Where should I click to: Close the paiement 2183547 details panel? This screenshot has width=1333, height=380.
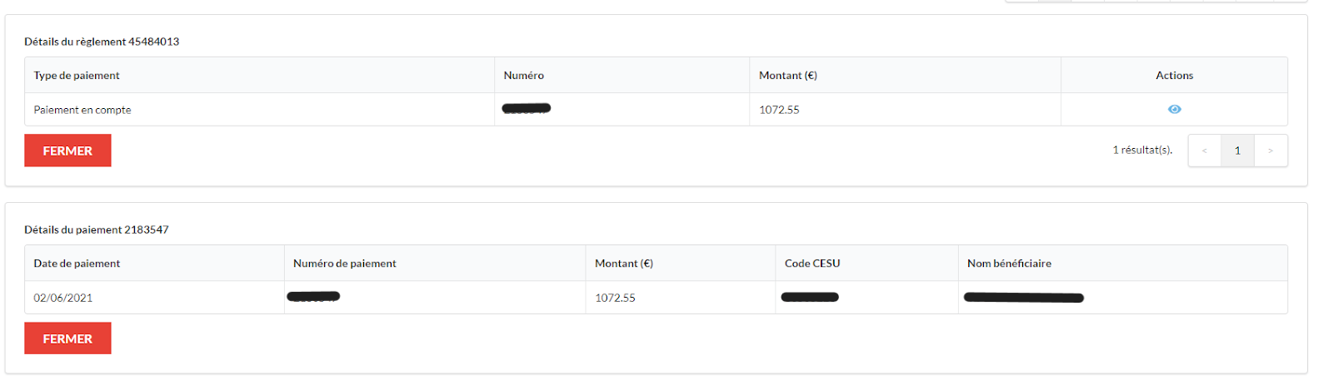pos(67,338)
